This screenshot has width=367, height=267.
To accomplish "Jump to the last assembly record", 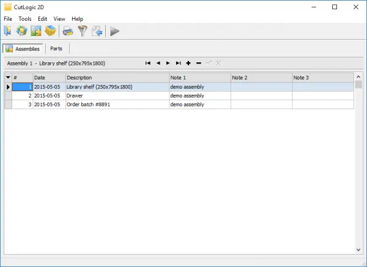I will point(178,63).
